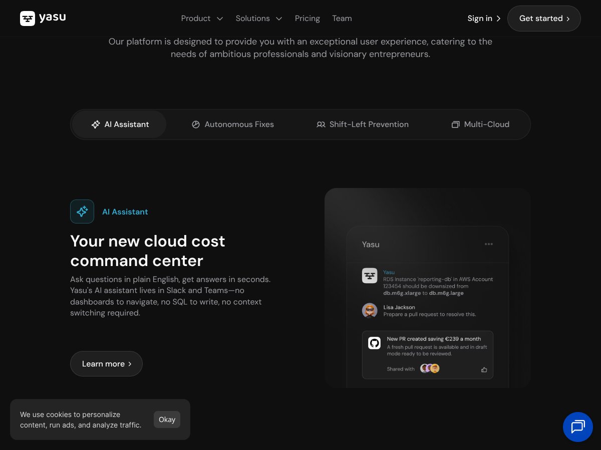Open the Pricing page
The image size is (601, 450).
click(307, 18)
